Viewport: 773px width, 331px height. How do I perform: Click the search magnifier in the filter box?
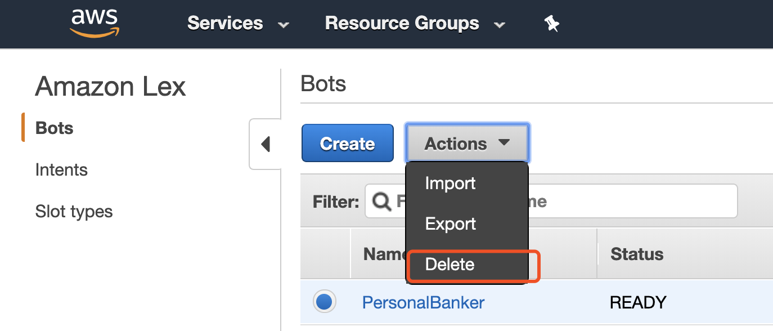tap(382, 201)
